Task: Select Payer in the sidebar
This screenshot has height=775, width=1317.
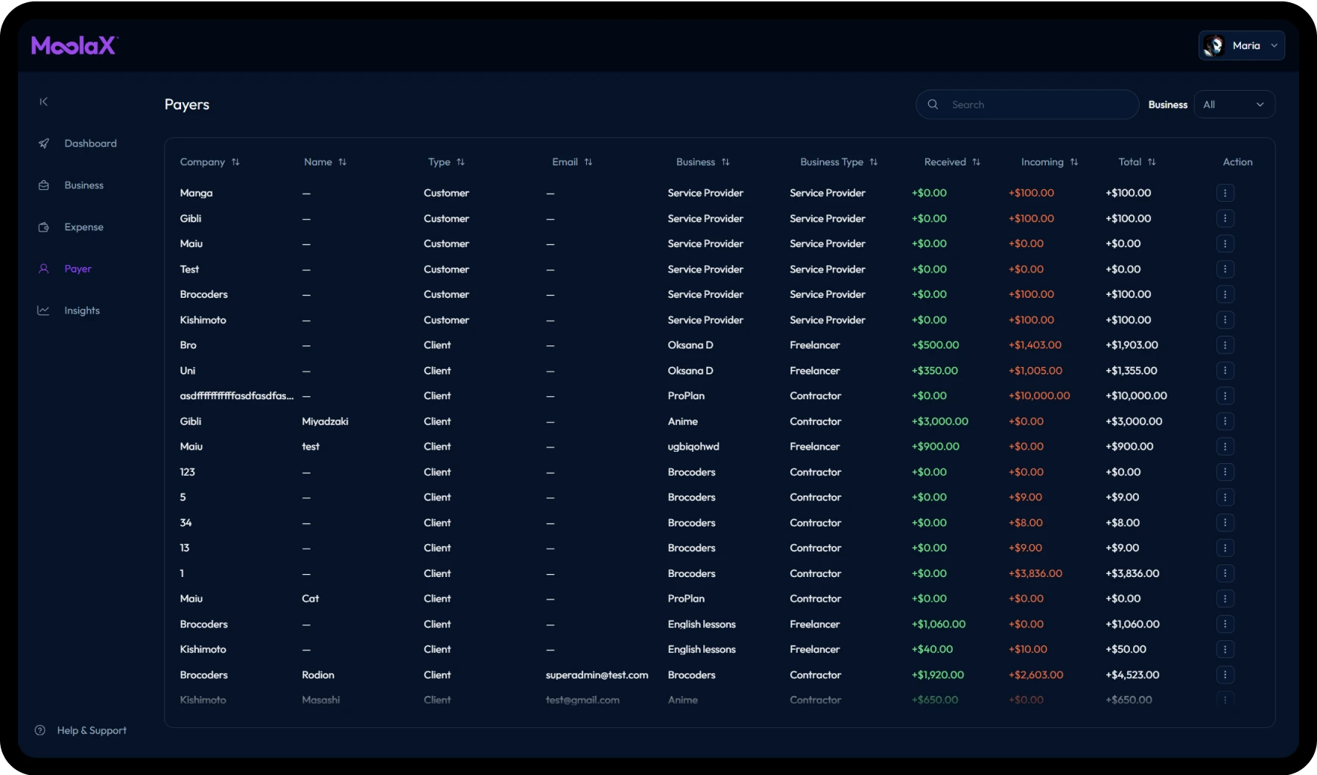Action: 77,269
